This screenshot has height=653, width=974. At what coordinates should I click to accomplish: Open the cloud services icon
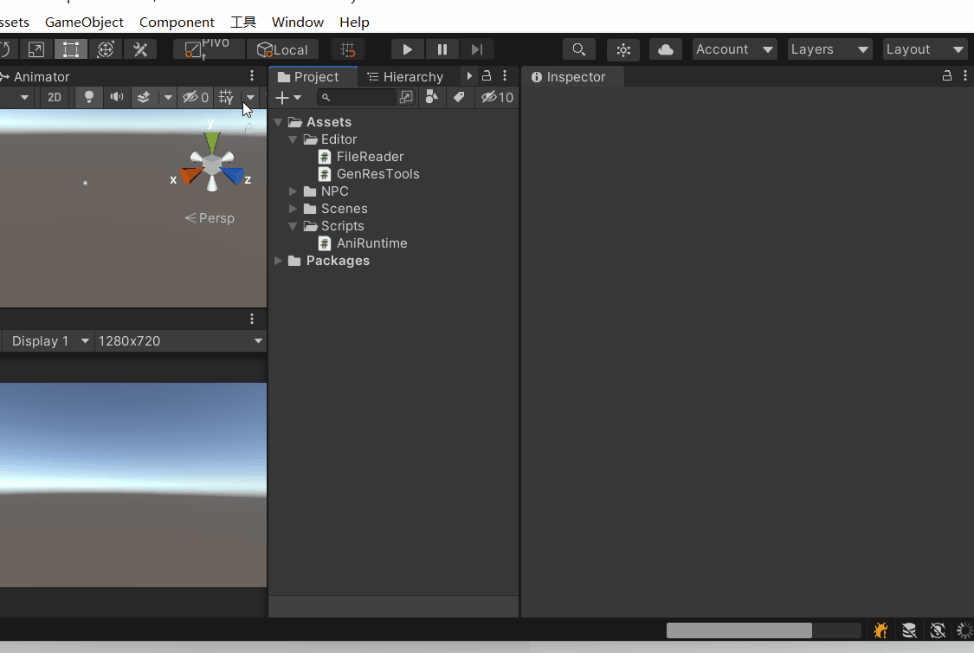pyautogui.click(x=666, y=49)
